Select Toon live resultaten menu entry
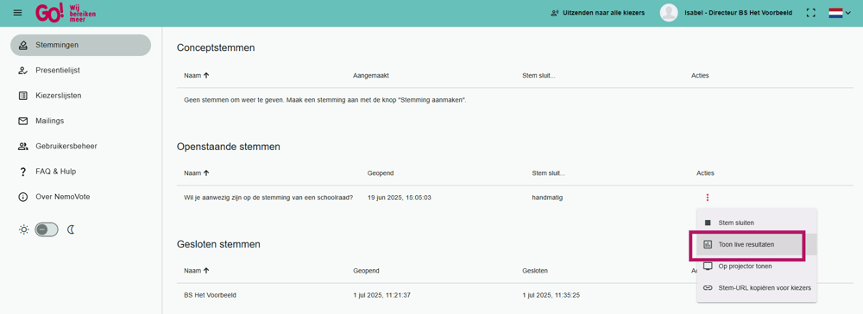 pos(756,244)
